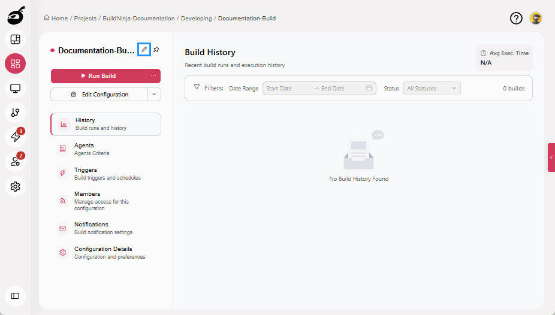
Task: Select the Configuration Details menu item
Action: pyautogui.click(x=106, y=253)
